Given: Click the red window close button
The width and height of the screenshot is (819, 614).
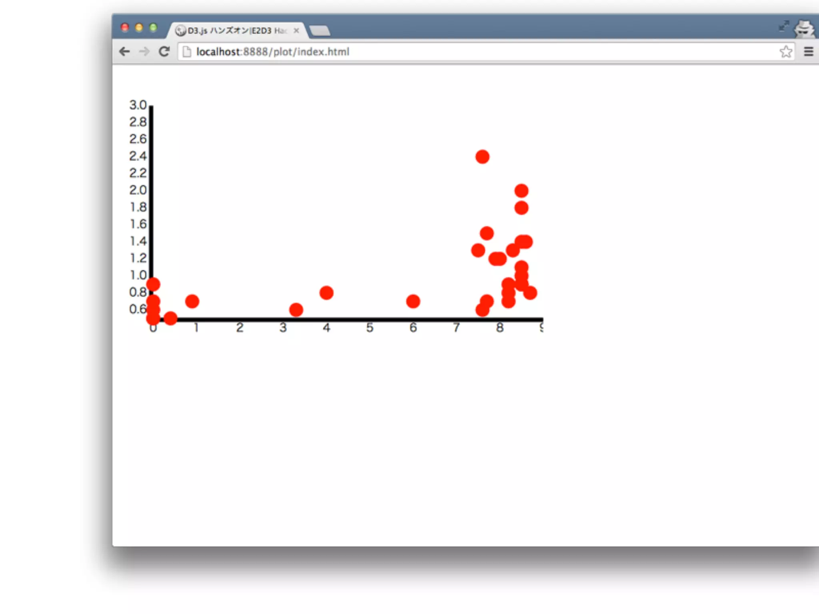Looking at the screenshot, I should (125, 27).
